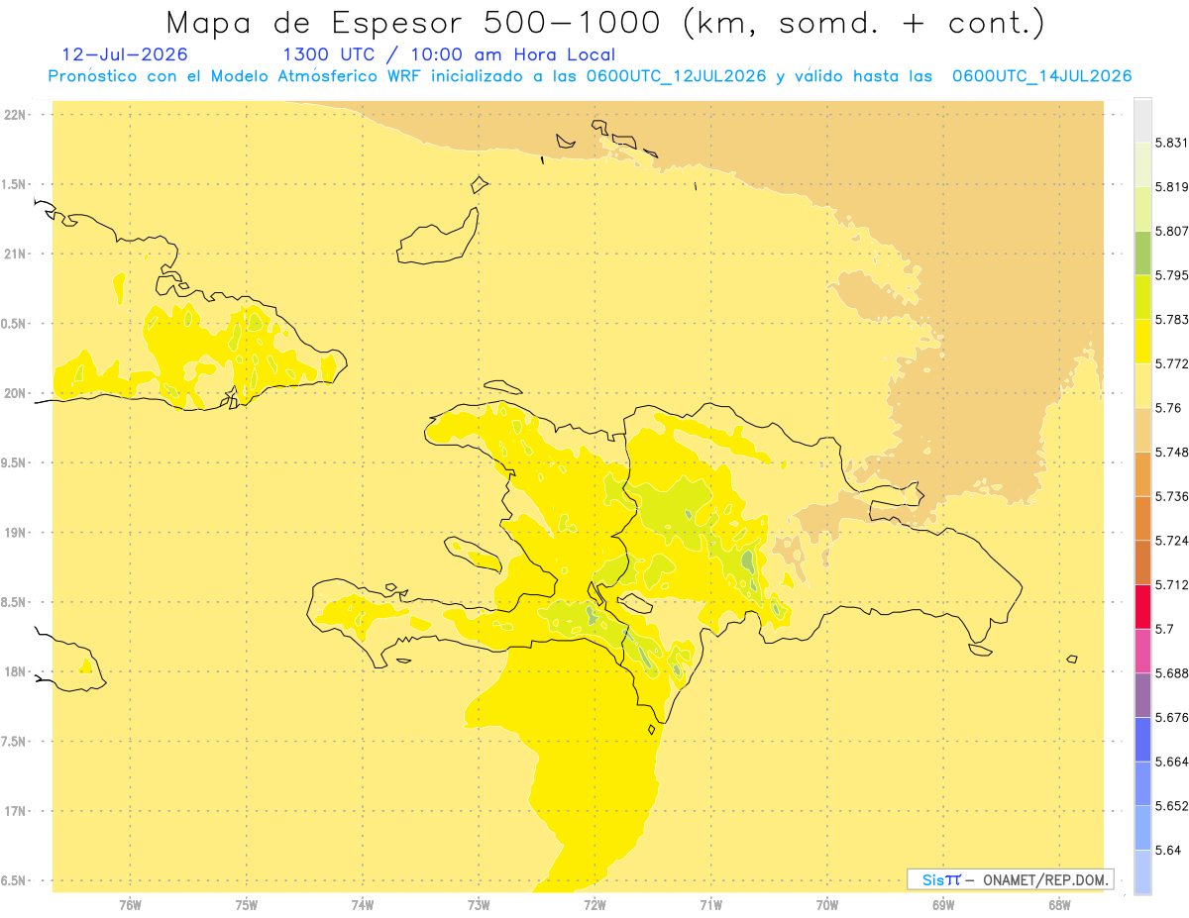This screenshot has height=918, width=1189.
Task: Click the latitude label '20N'
Action: pos(16,393)
